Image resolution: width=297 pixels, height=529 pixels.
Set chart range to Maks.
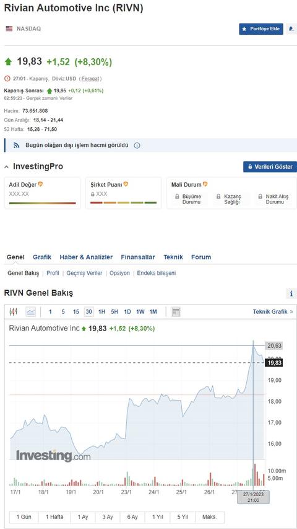point(210,517)
